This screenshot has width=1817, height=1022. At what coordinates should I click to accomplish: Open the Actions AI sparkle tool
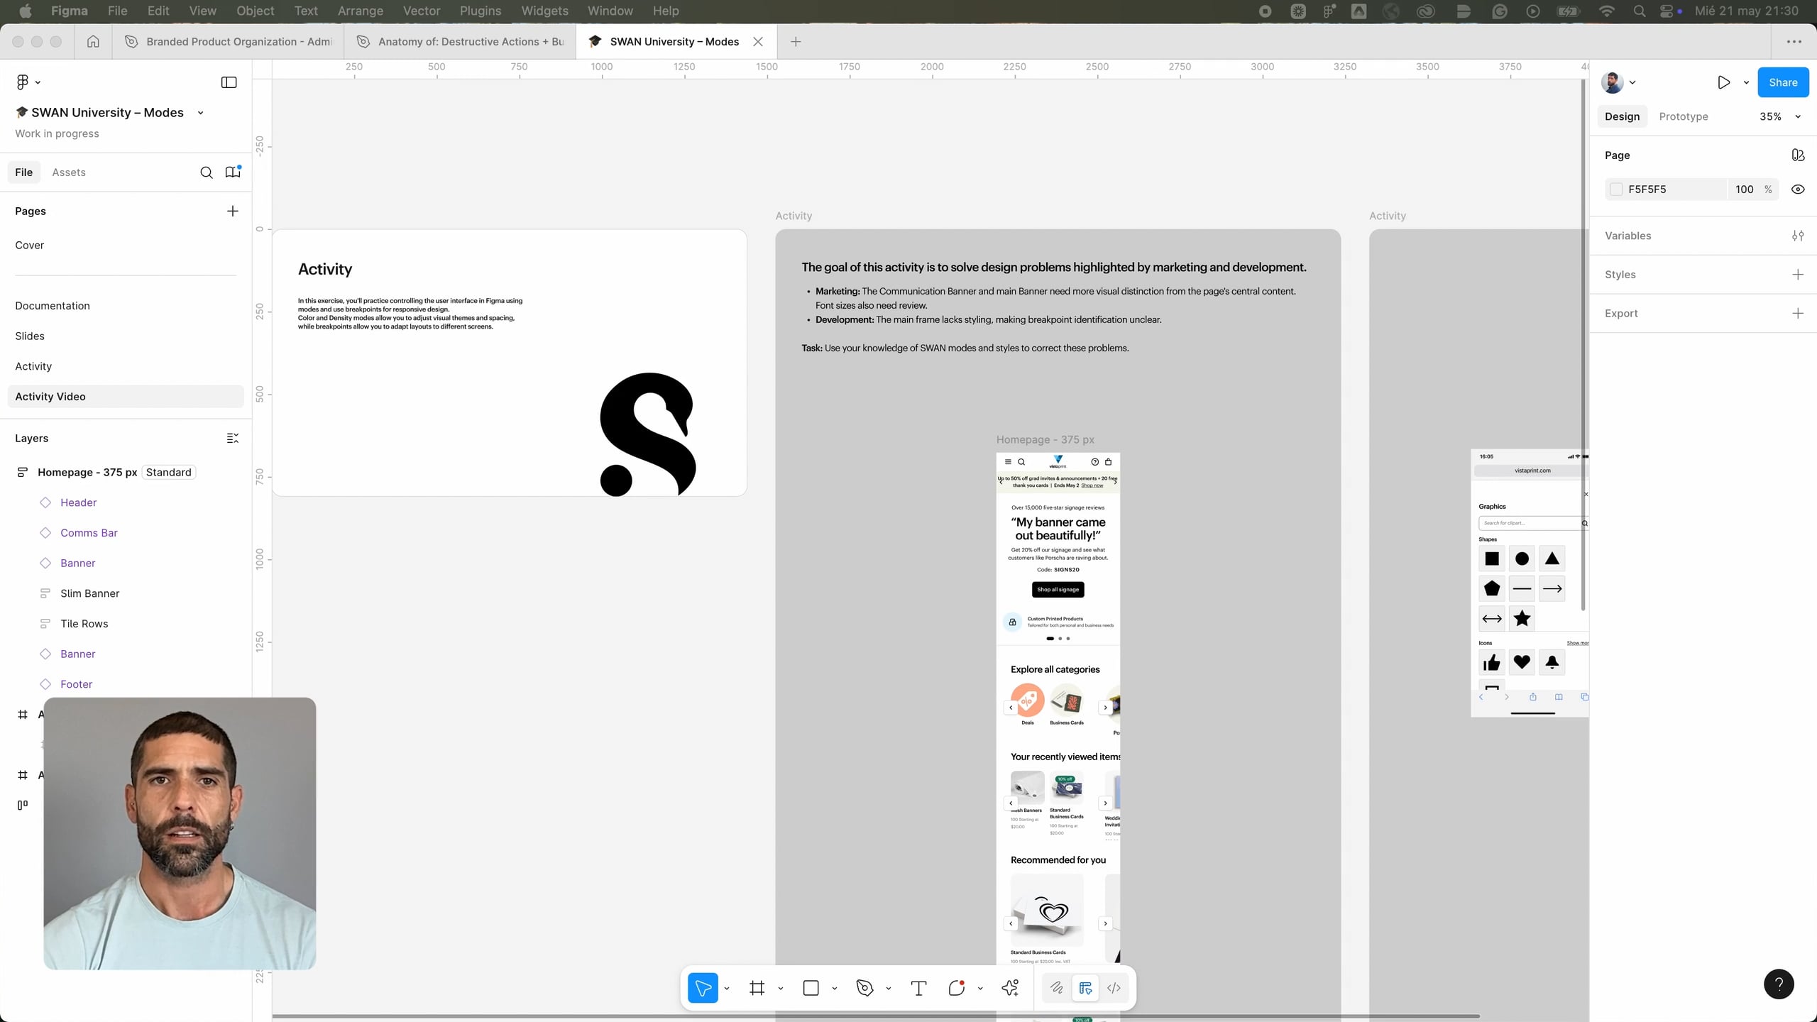[x=1010, y=988]
